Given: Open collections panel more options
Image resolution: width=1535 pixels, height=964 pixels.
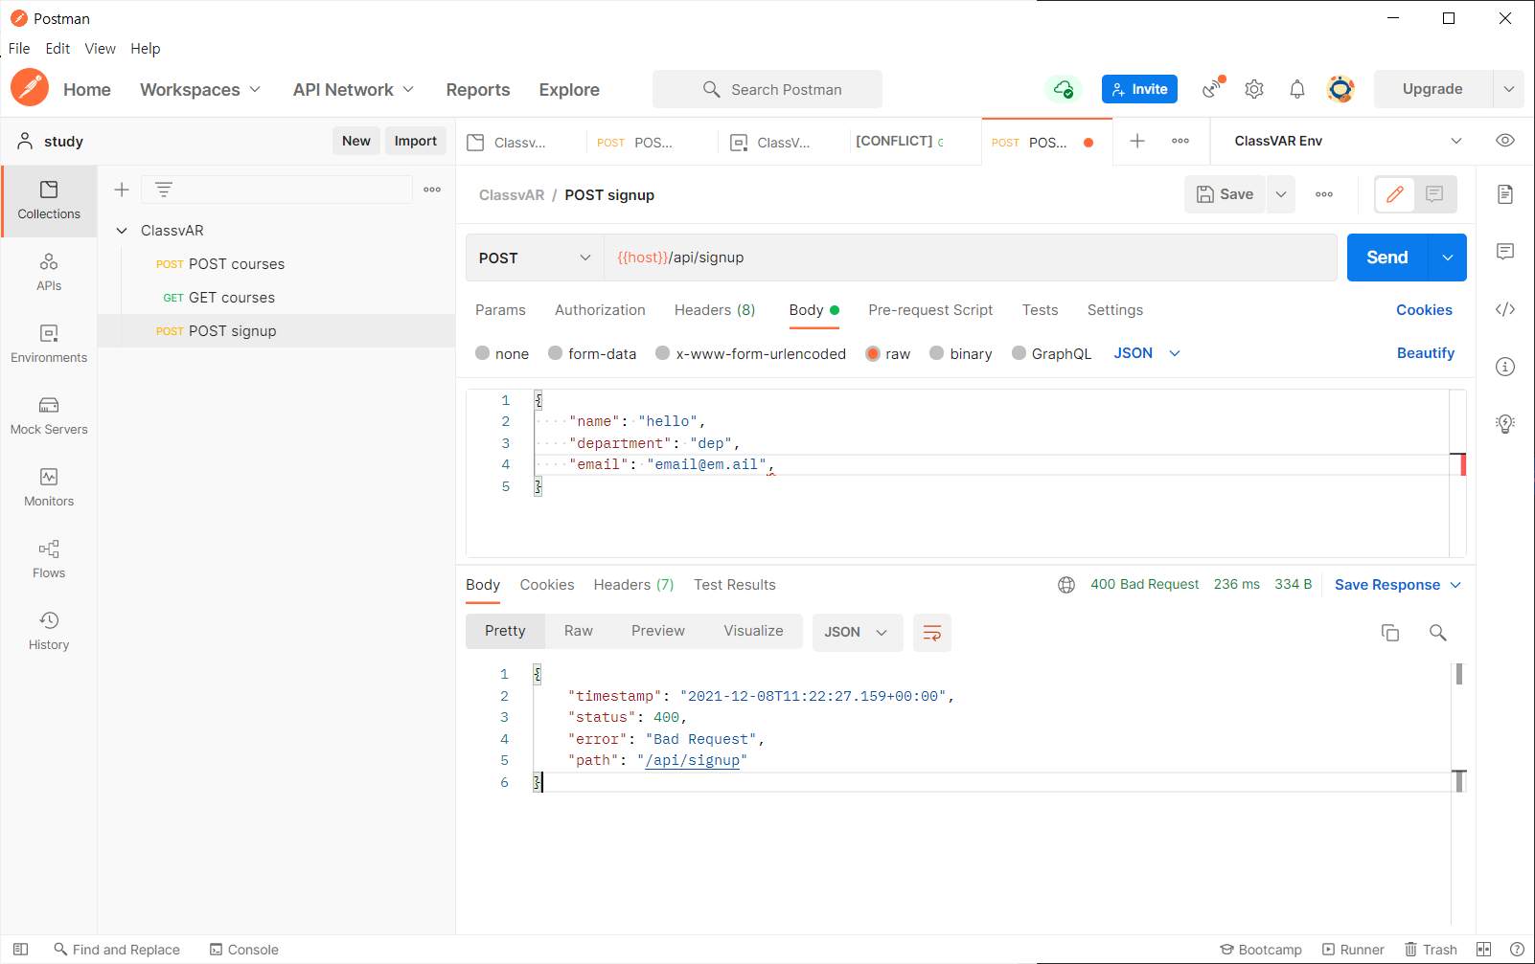Looking at the screenshot, I should pyautogui.click(x=432, y=190).
